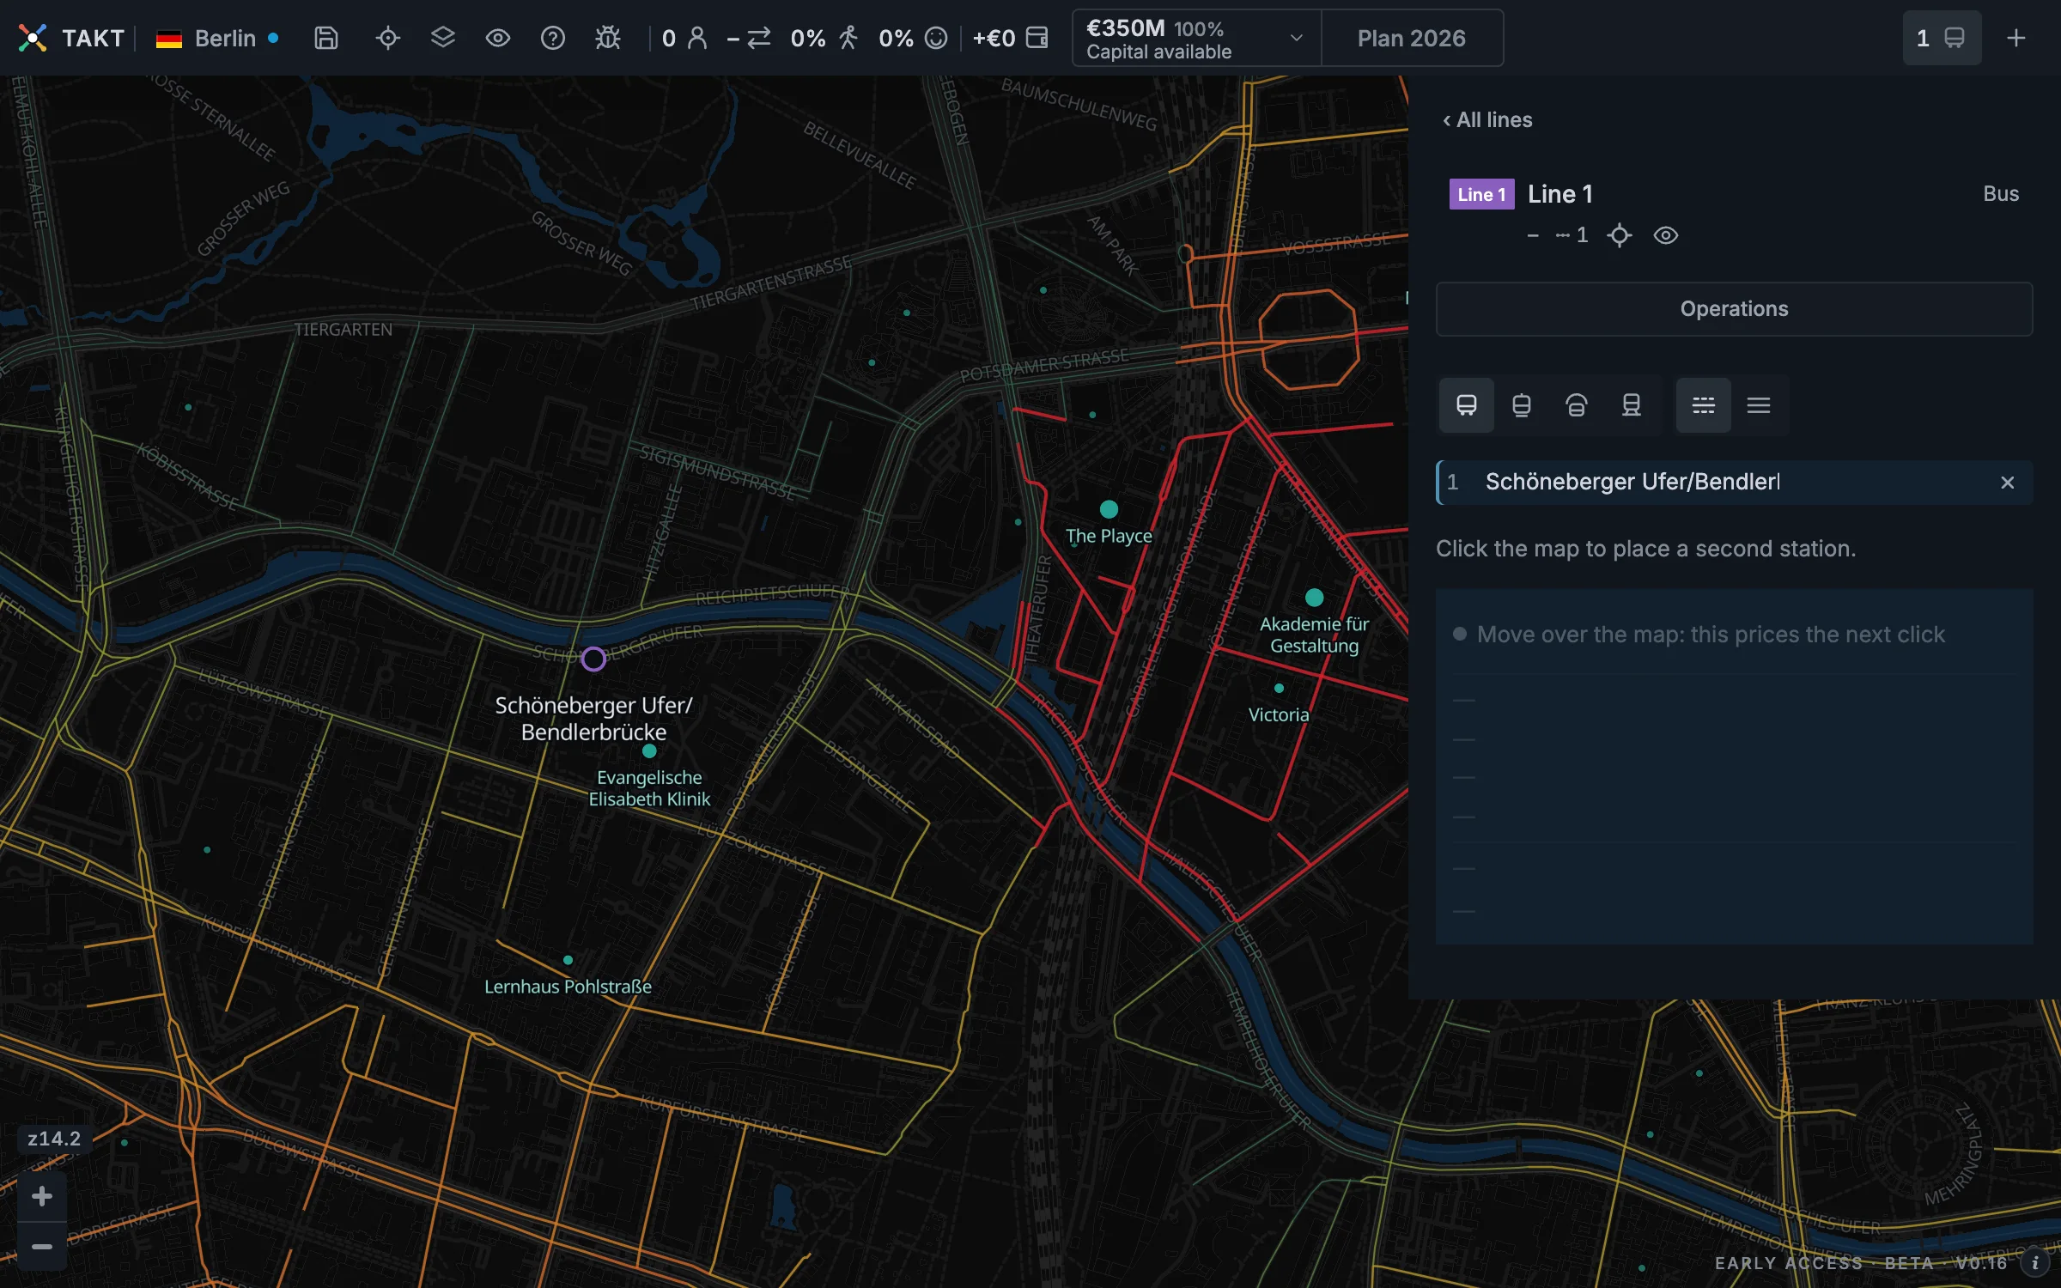
Task: Click the transfers arrows icon
Action: 759,38
